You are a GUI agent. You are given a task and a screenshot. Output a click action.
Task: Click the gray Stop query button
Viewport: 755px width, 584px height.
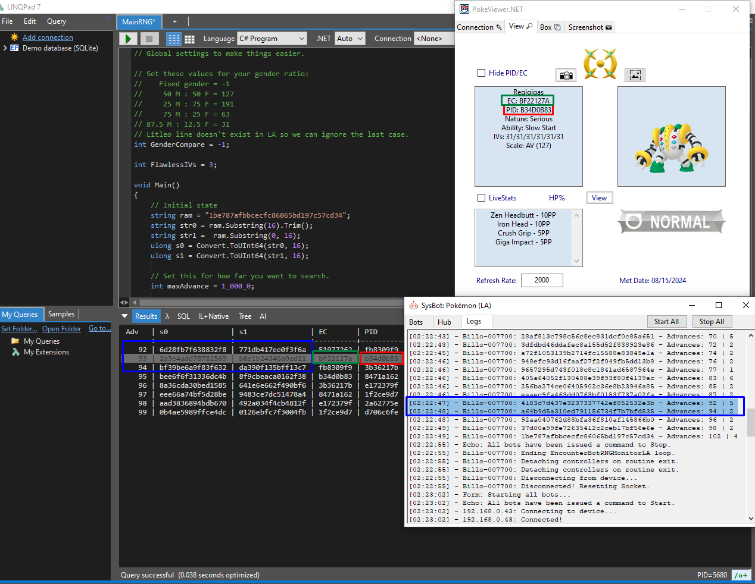click(x=149, y=39)
